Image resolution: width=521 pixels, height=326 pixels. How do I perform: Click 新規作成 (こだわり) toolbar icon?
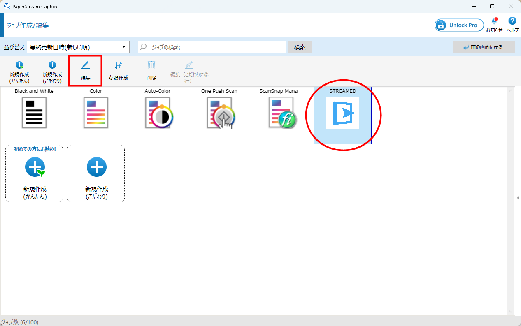52,65
